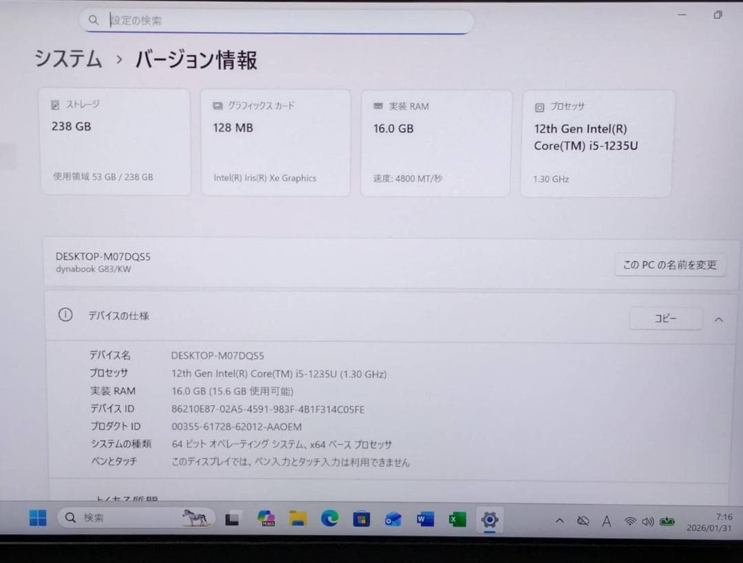Click the 設定の検索 search box
This screenshot has height=563, width=743.
pyautogui.click(x=275, y=20)
